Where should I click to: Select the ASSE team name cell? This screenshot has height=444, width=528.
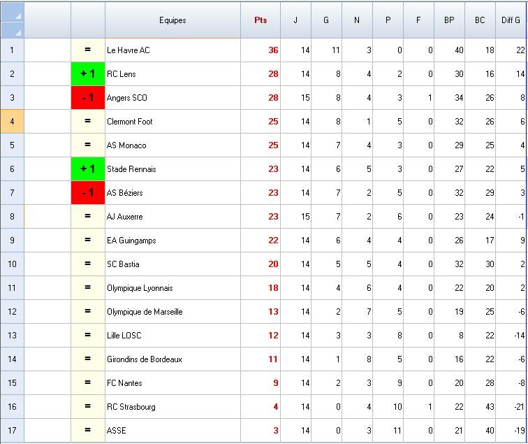pyautogui.click(x=173, y=431)
